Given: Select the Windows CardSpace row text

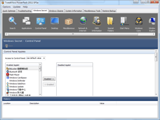Looking at the screenshot, I should tap(18, 78).
